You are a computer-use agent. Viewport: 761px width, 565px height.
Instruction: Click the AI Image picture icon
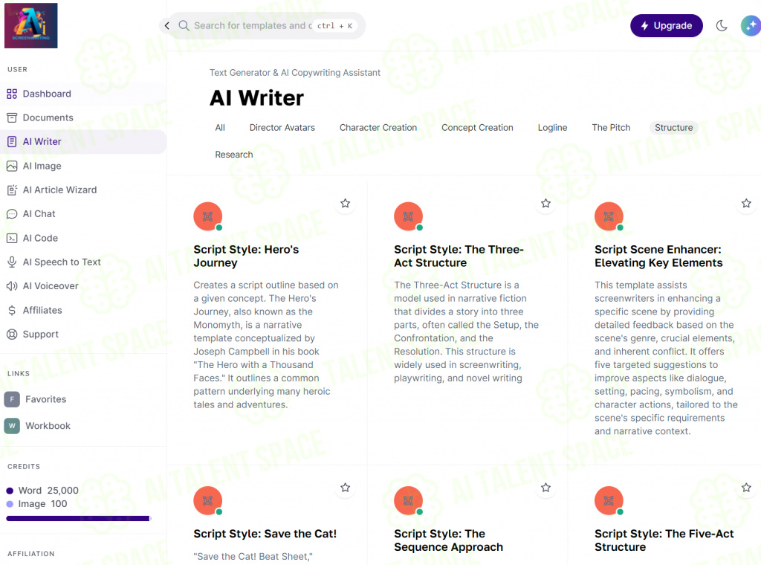12,166
